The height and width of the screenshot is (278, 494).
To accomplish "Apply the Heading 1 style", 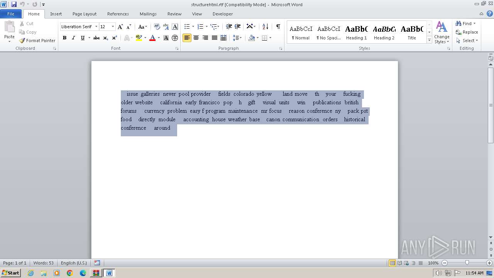I will pos(356,32).
